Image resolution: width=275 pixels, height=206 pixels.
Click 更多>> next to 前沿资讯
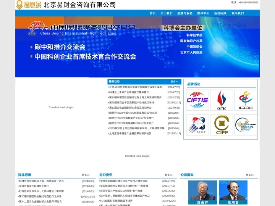tap(169, 175)
